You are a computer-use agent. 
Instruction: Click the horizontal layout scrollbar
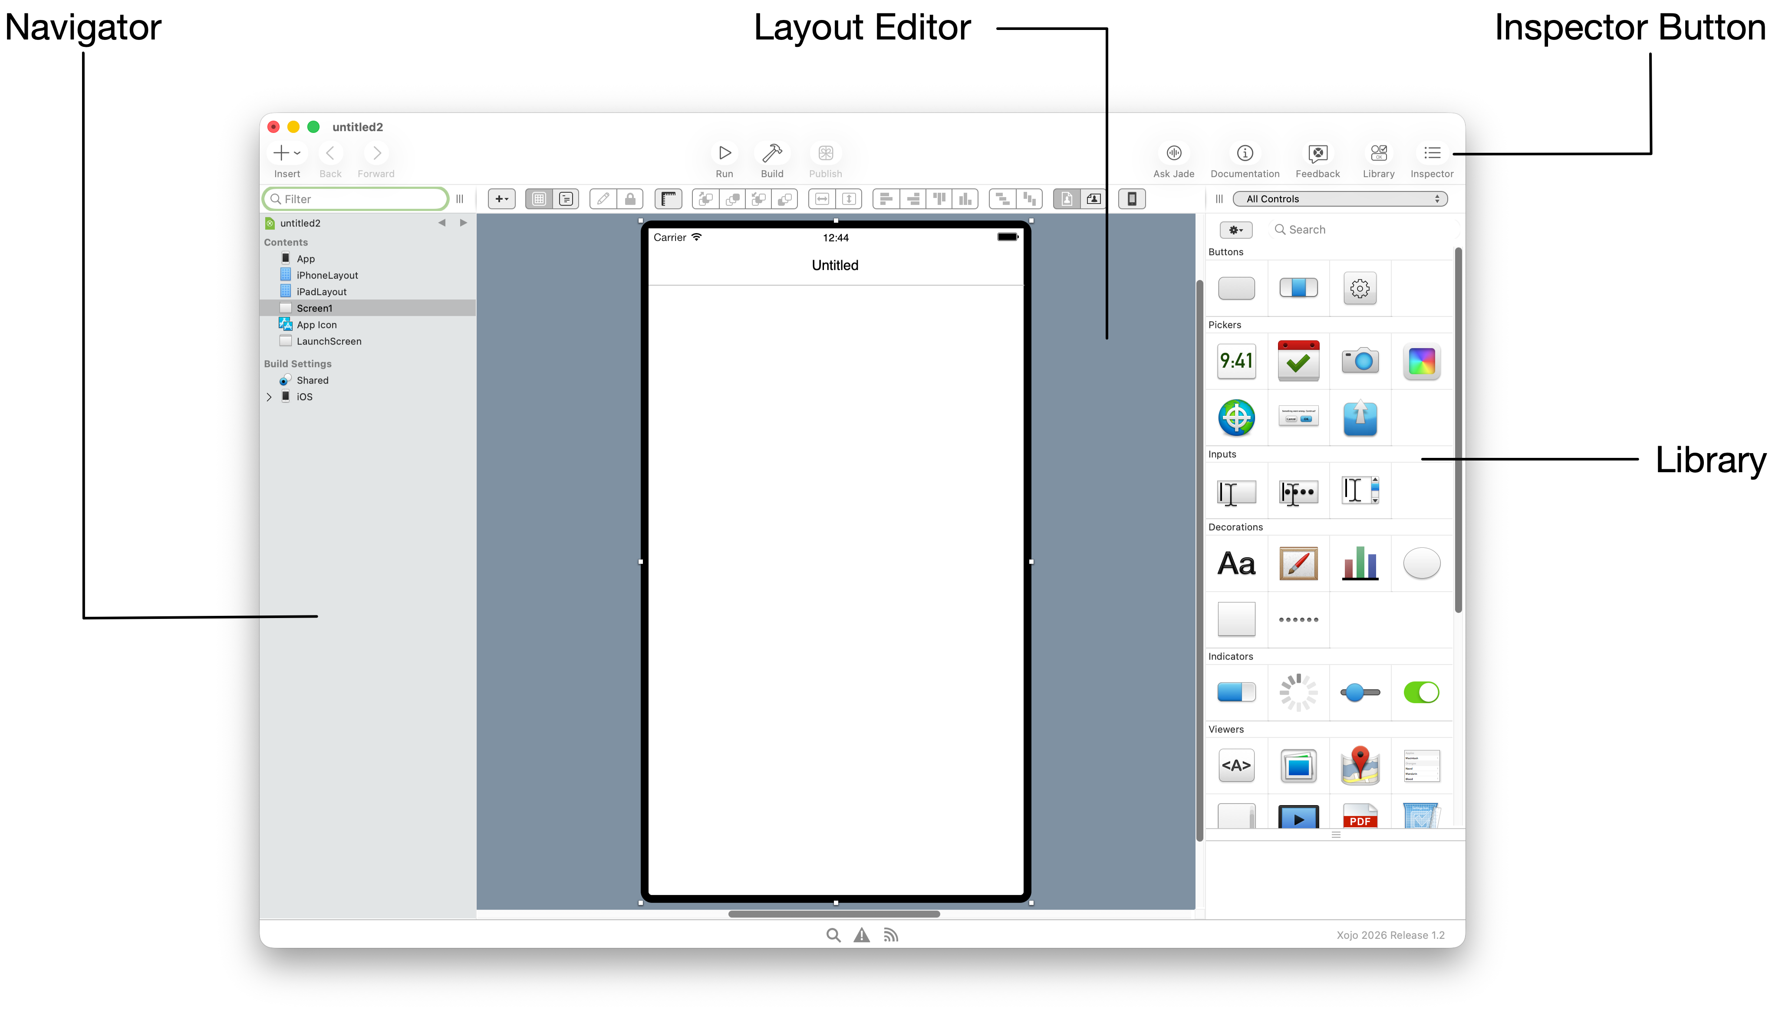833,914
